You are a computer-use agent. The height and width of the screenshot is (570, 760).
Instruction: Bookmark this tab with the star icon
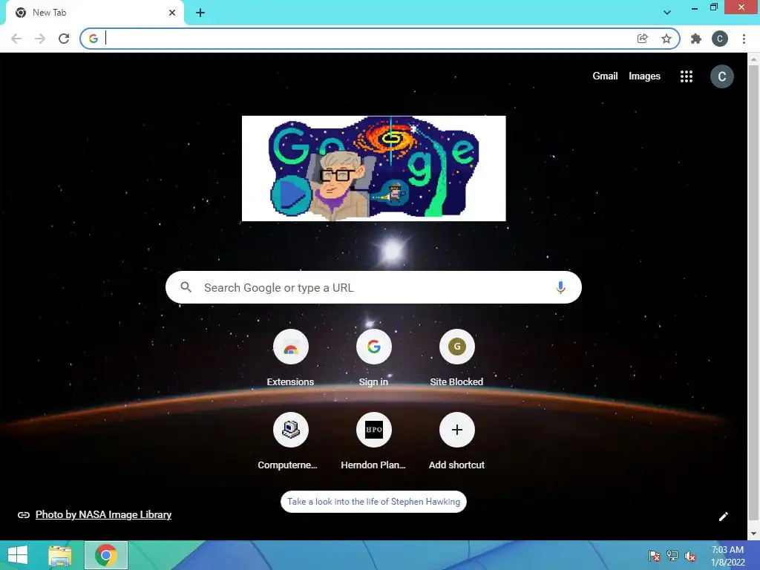[666, 39]
